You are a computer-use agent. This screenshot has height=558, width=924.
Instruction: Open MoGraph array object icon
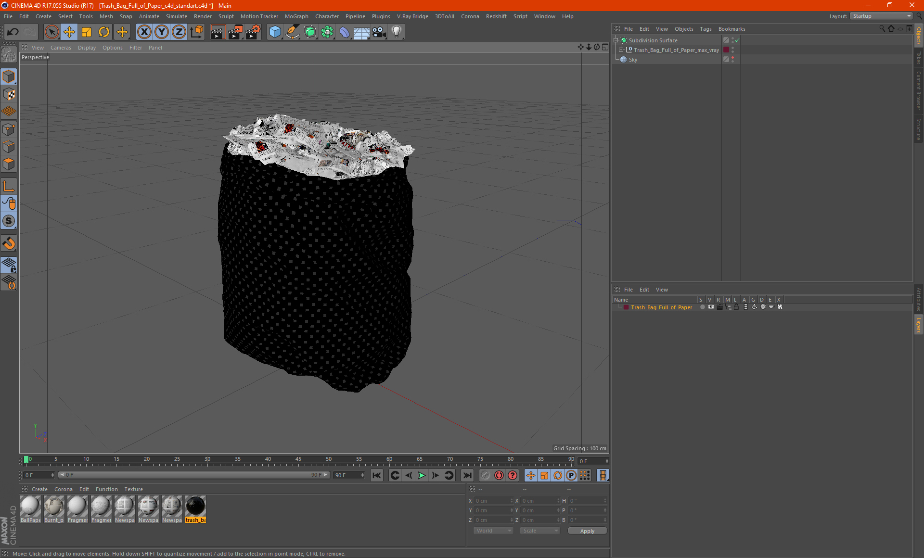327,32
